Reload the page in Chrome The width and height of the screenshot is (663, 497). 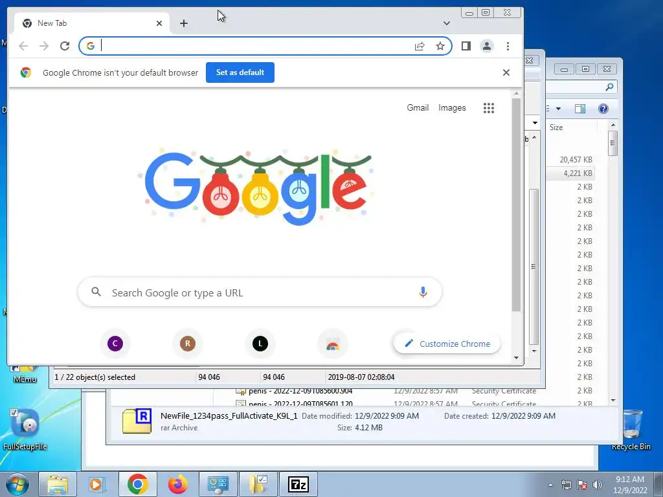pos(65,46)
